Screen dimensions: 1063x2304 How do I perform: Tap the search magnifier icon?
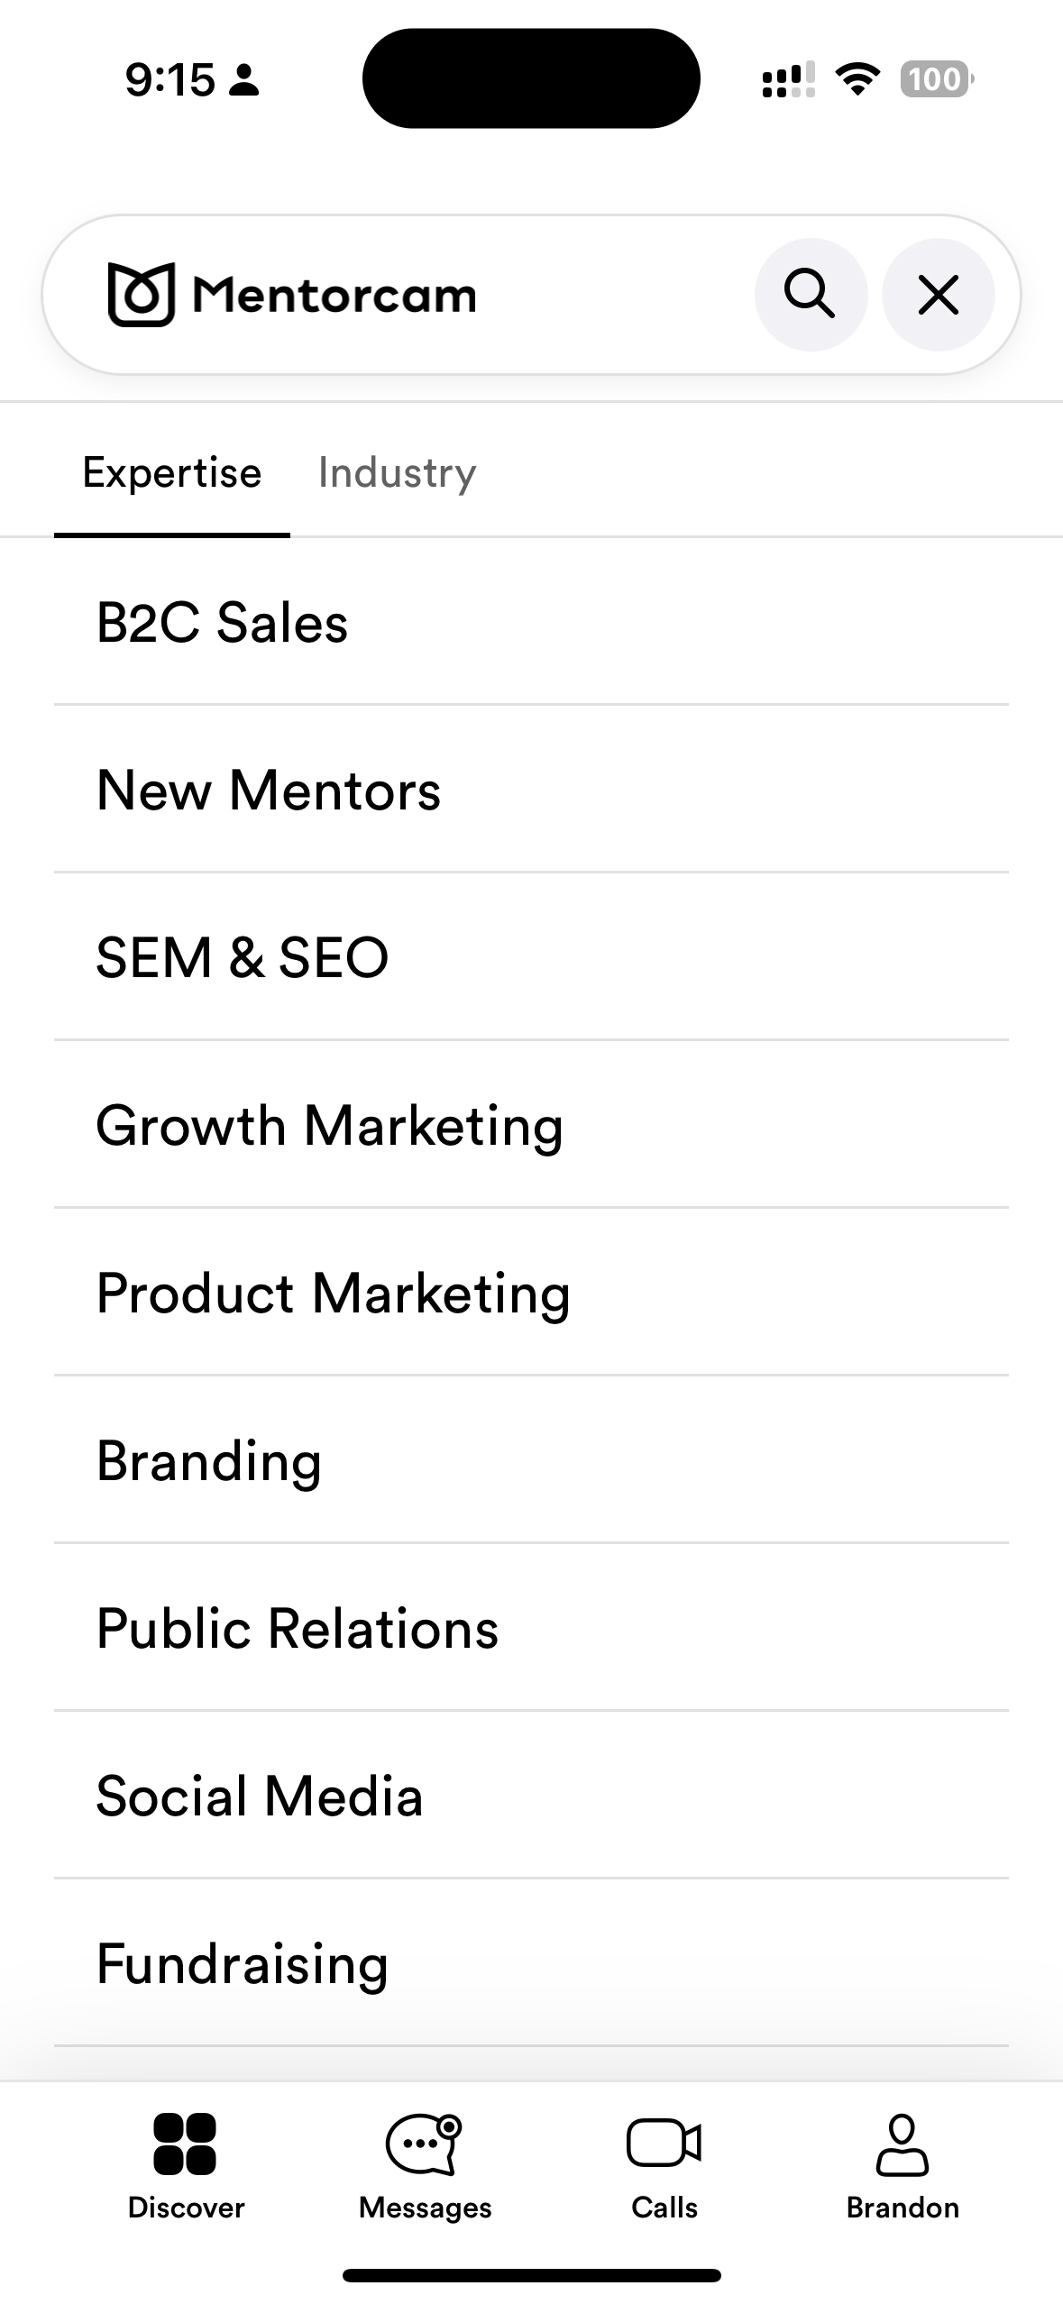(x=810, y=294)
